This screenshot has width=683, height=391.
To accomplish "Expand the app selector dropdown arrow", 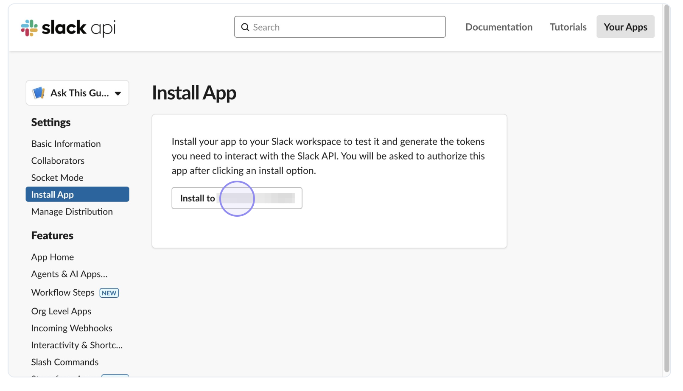I will [118, 93].
